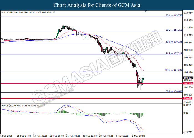Click the 106.725 price axis value
Screen dimensions: 194x138
188,57
